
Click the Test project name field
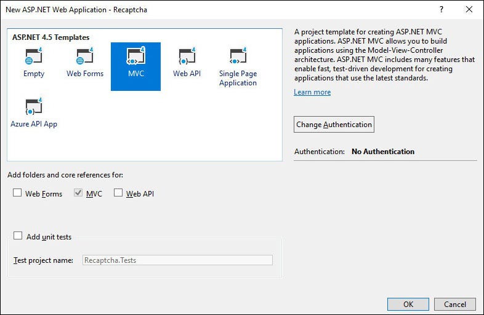click(177, 260)
